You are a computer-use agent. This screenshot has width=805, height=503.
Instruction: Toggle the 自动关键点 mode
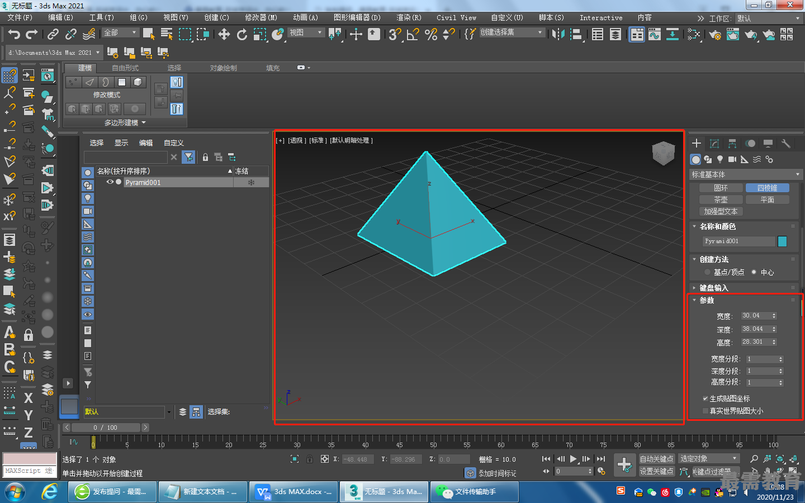point(656,459)
